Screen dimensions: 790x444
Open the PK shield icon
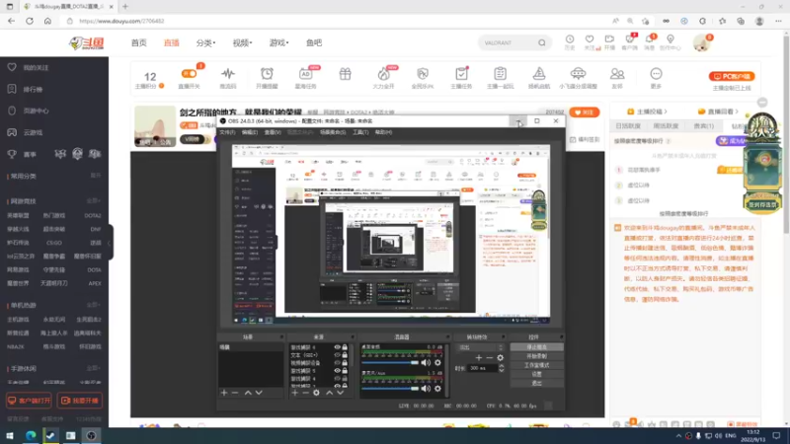423,74
